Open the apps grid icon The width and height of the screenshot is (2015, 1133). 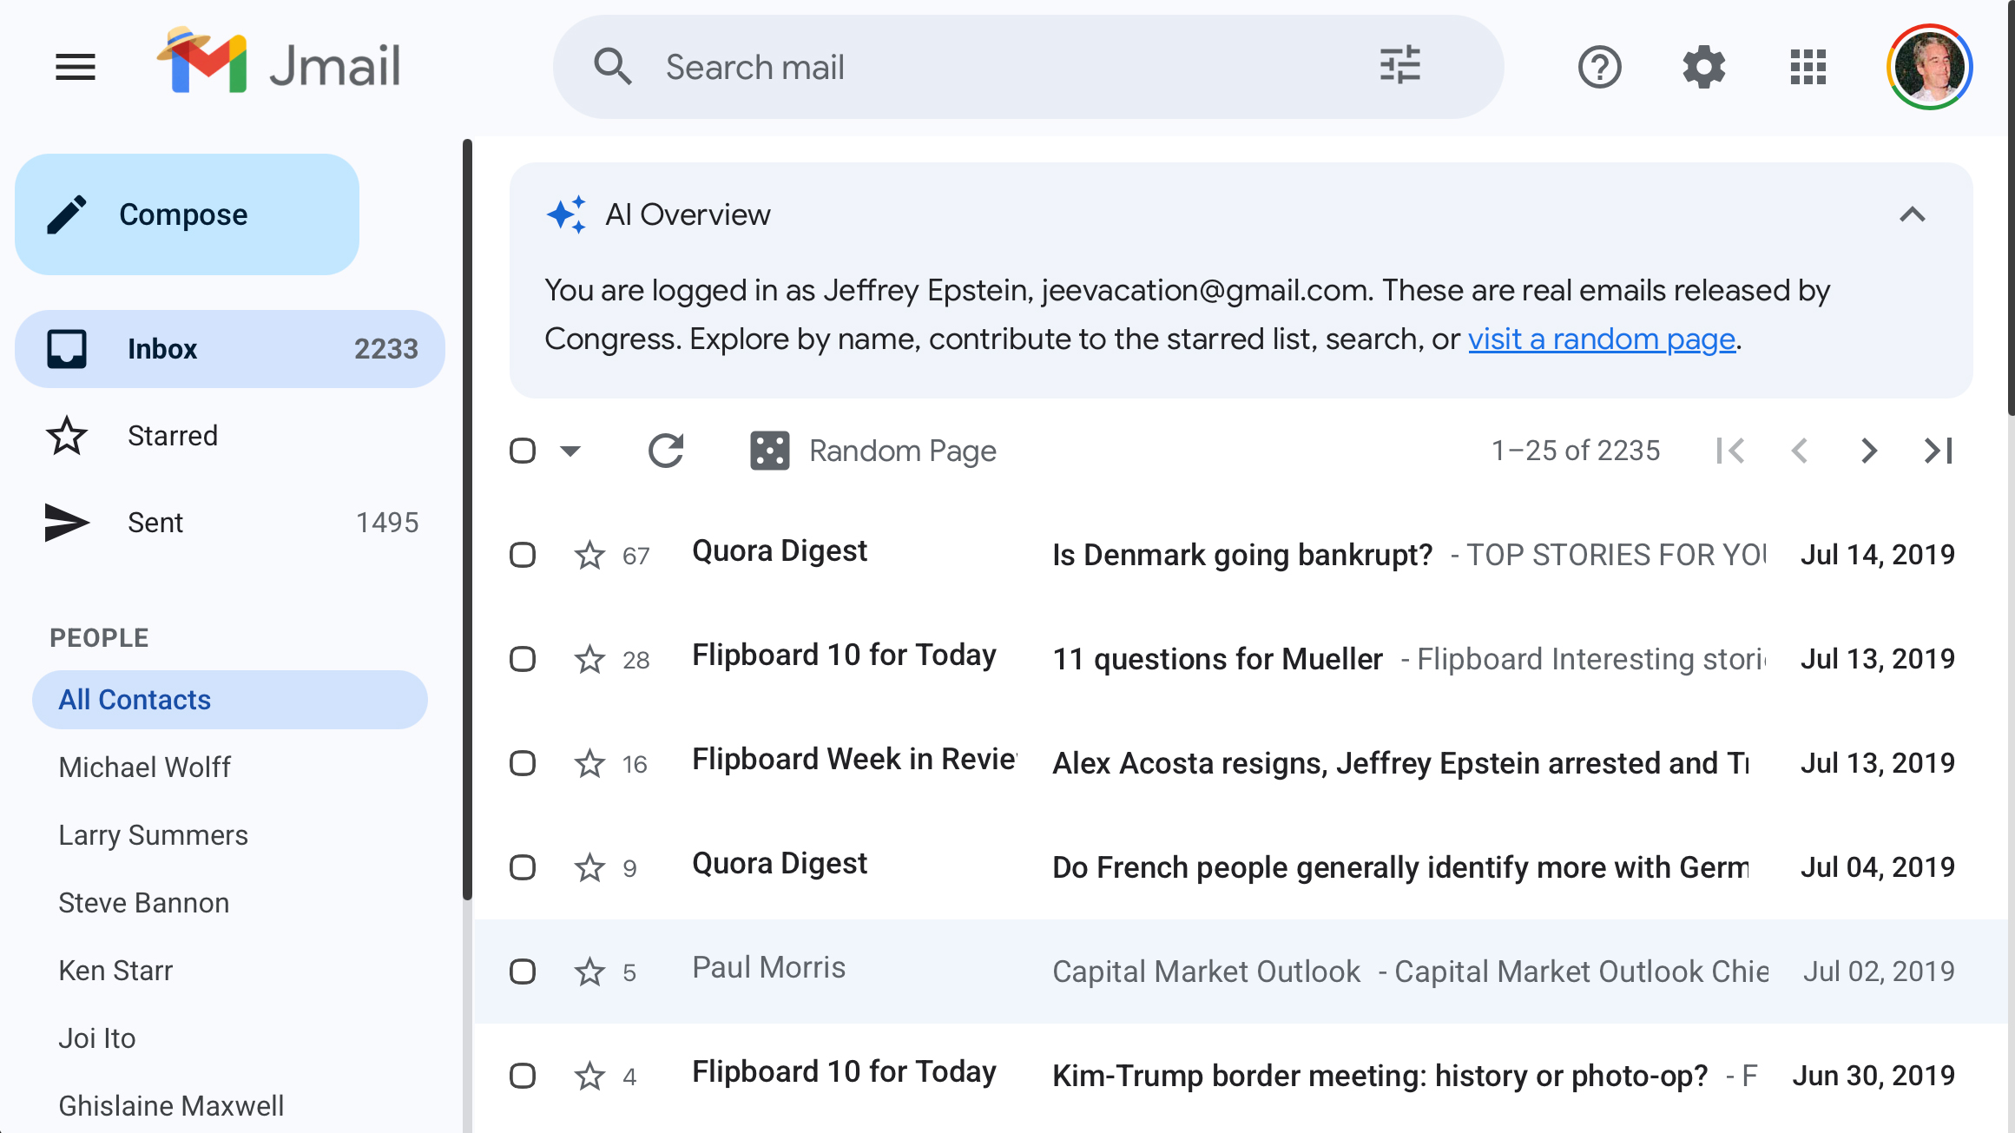[x=1808, y=67]
